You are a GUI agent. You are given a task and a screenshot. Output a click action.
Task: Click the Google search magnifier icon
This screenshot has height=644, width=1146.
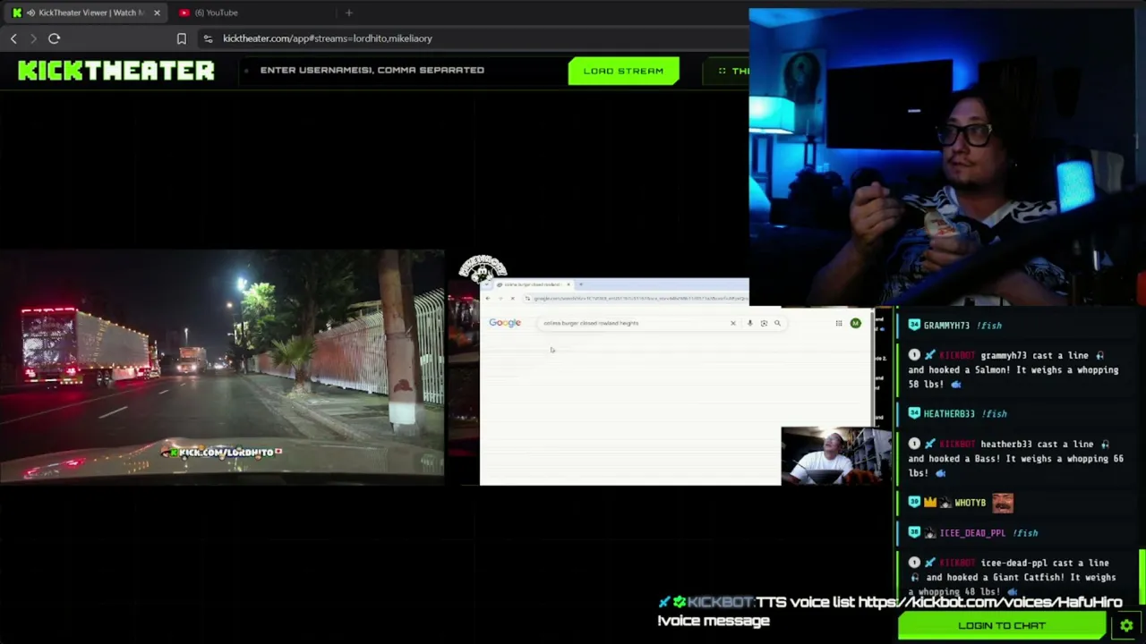(x=777, y=323)
